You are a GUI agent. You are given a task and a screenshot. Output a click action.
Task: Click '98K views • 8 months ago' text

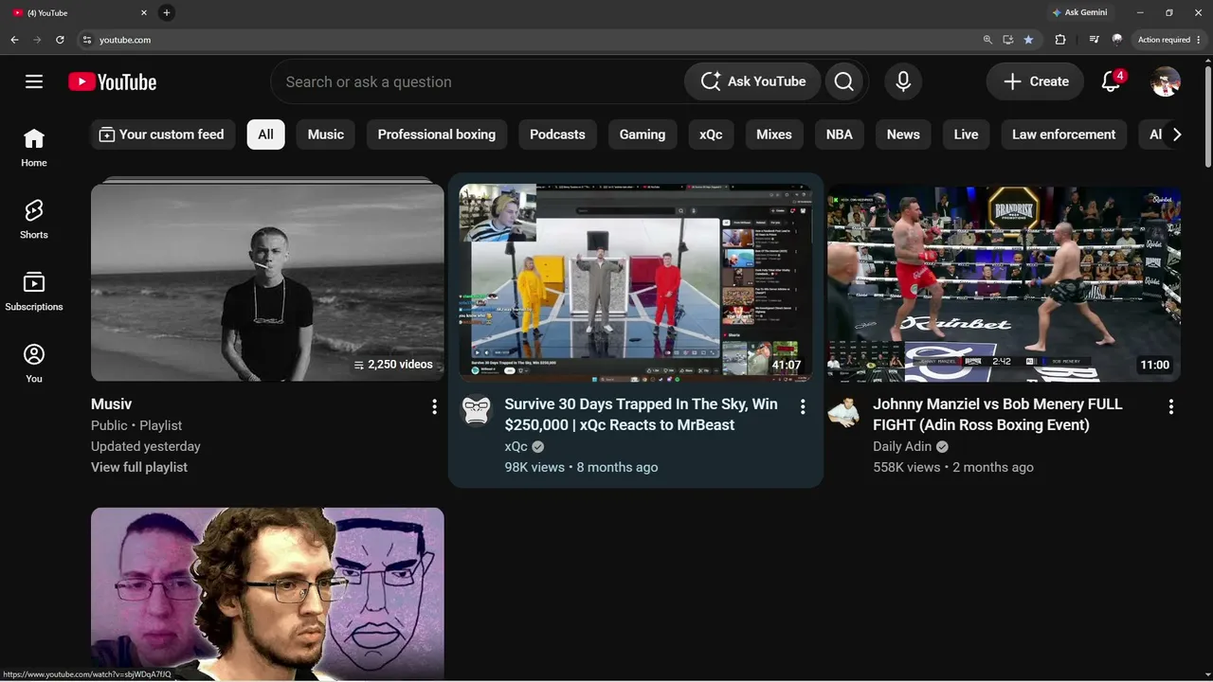click(x=581, y=467)
